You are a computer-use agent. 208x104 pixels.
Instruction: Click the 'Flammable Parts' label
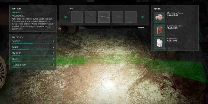[175, 26]
